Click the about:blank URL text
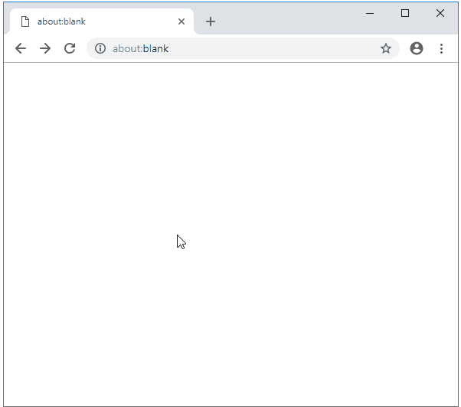The image size is (461, 407). pyautogui.click(x=140, y=48)
